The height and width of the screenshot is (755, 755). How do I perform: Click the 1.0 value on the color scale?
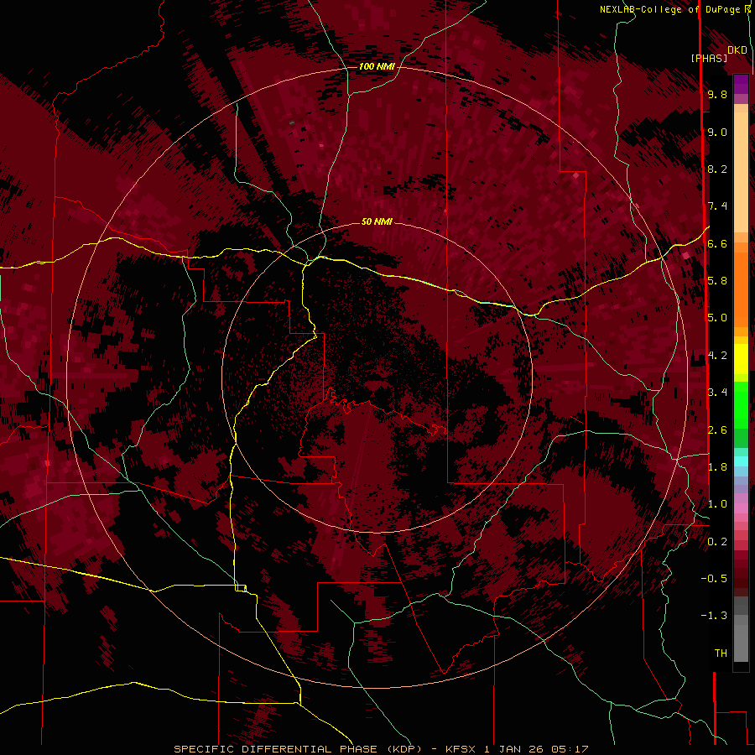pyautogui.click(x=717, y=504)
